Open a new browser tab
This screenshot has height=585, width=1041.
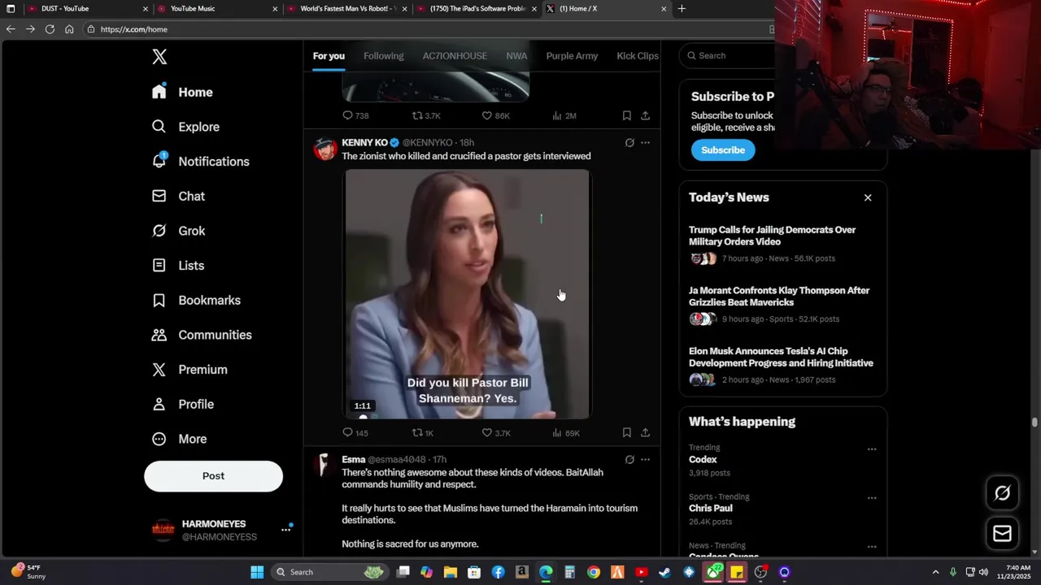682,9
